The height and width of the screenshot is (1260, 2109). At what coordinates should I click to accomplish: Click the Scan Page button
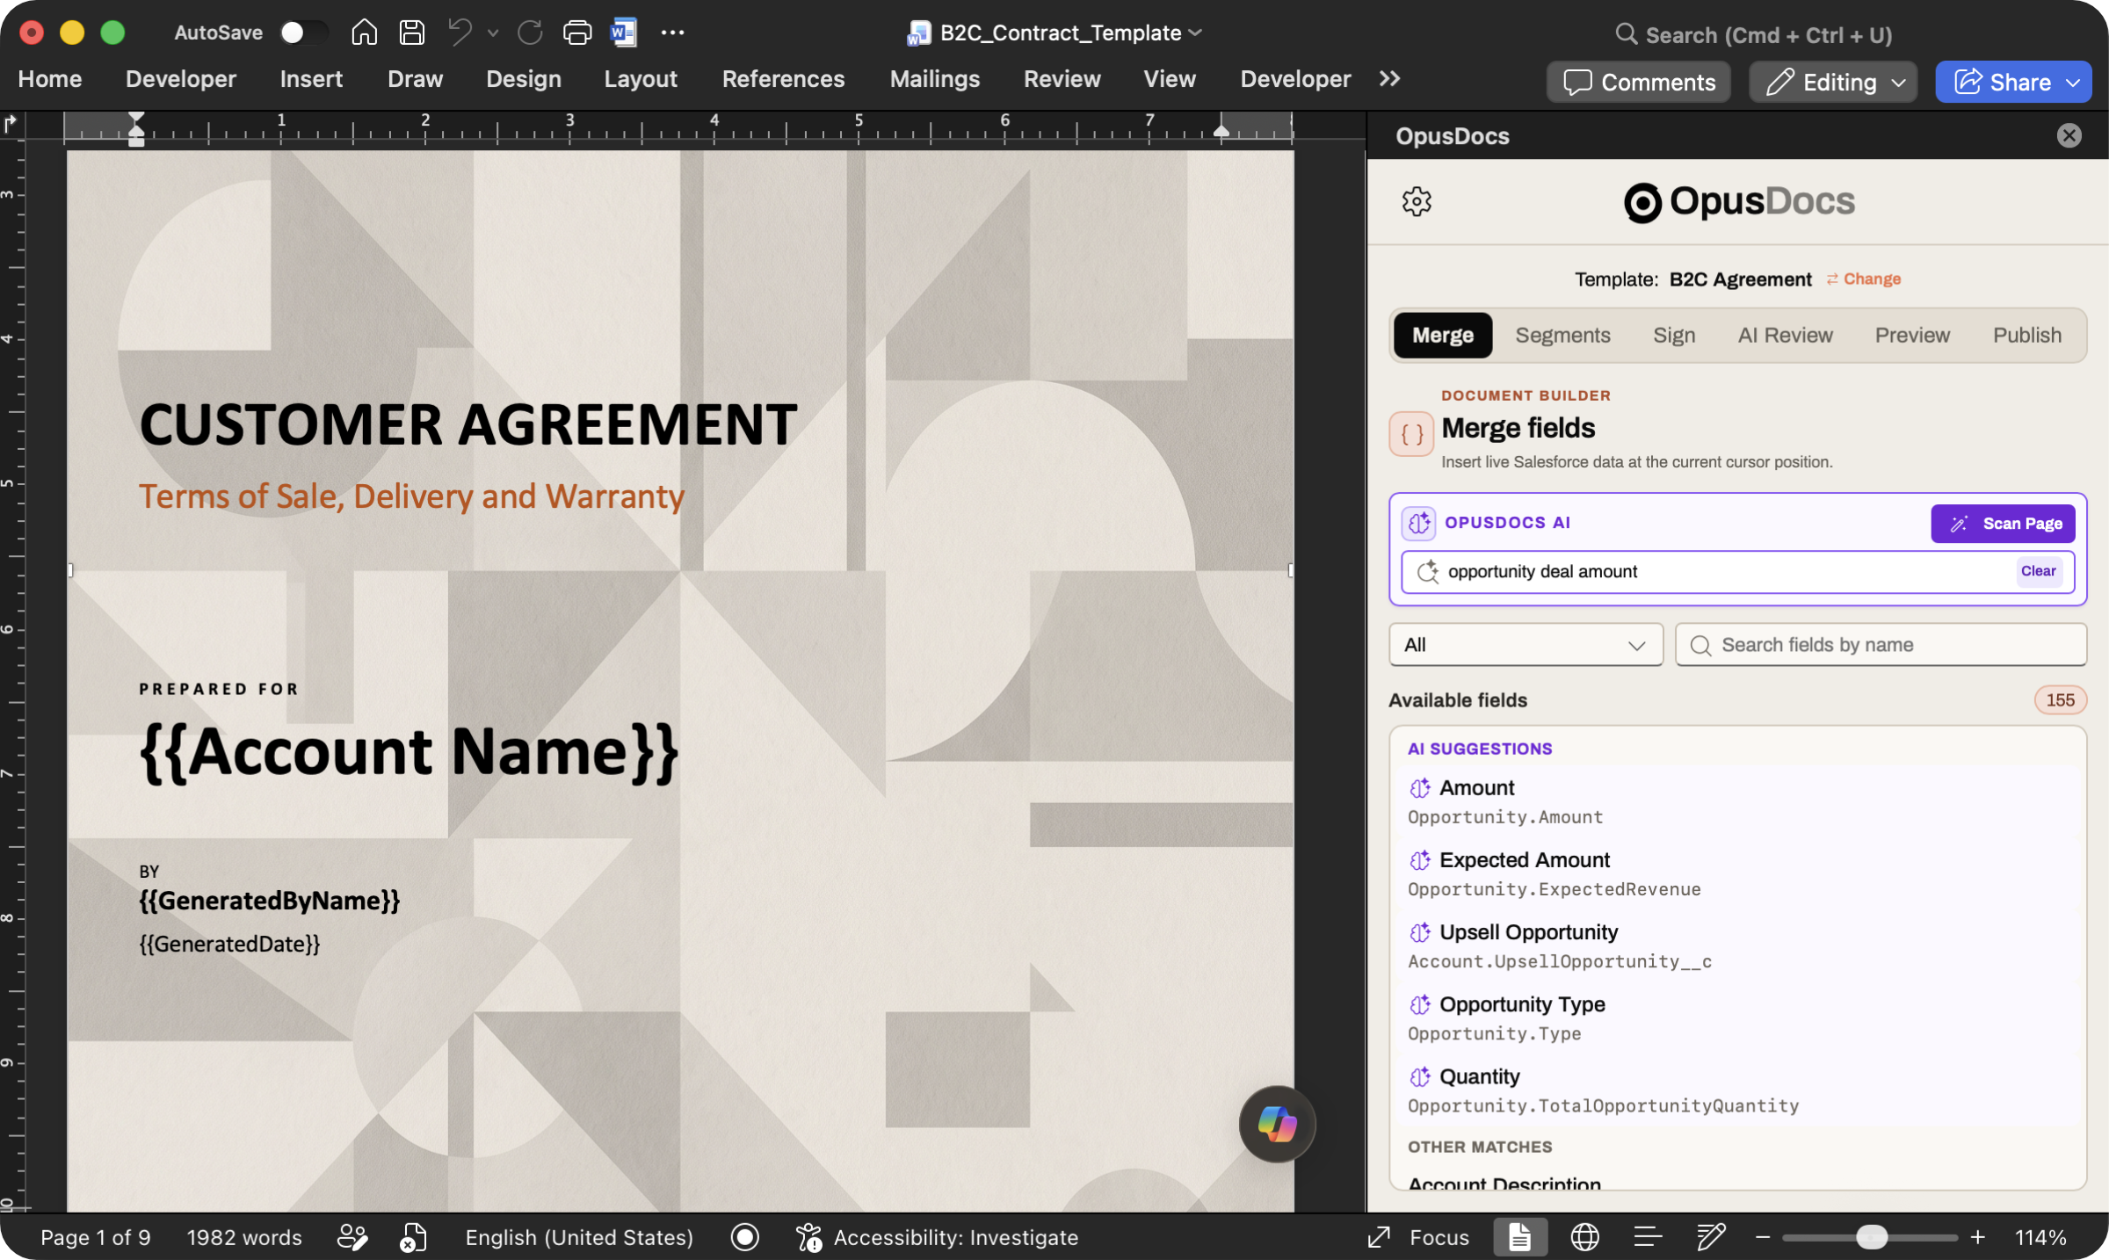click(x=2003, y=524)
